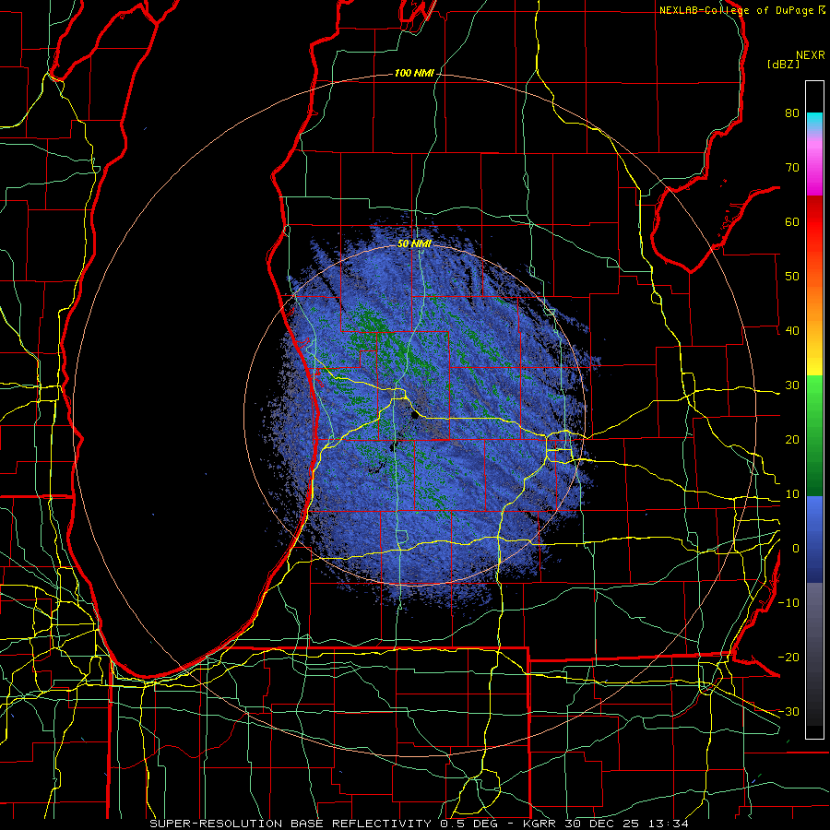Click the -20 dBZ legend value
This screenshot has height=830, width=830.
tap(788, 658)
